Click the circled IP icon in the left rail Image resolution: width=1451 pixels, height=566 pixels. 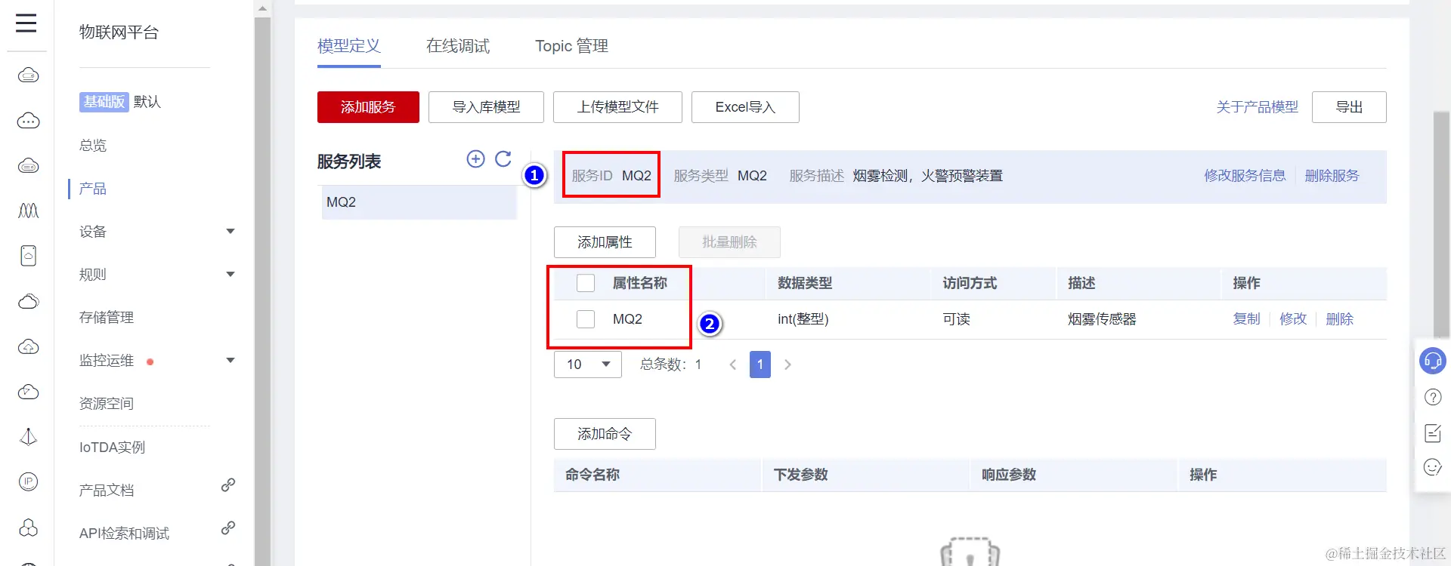(x=29, y=481)
